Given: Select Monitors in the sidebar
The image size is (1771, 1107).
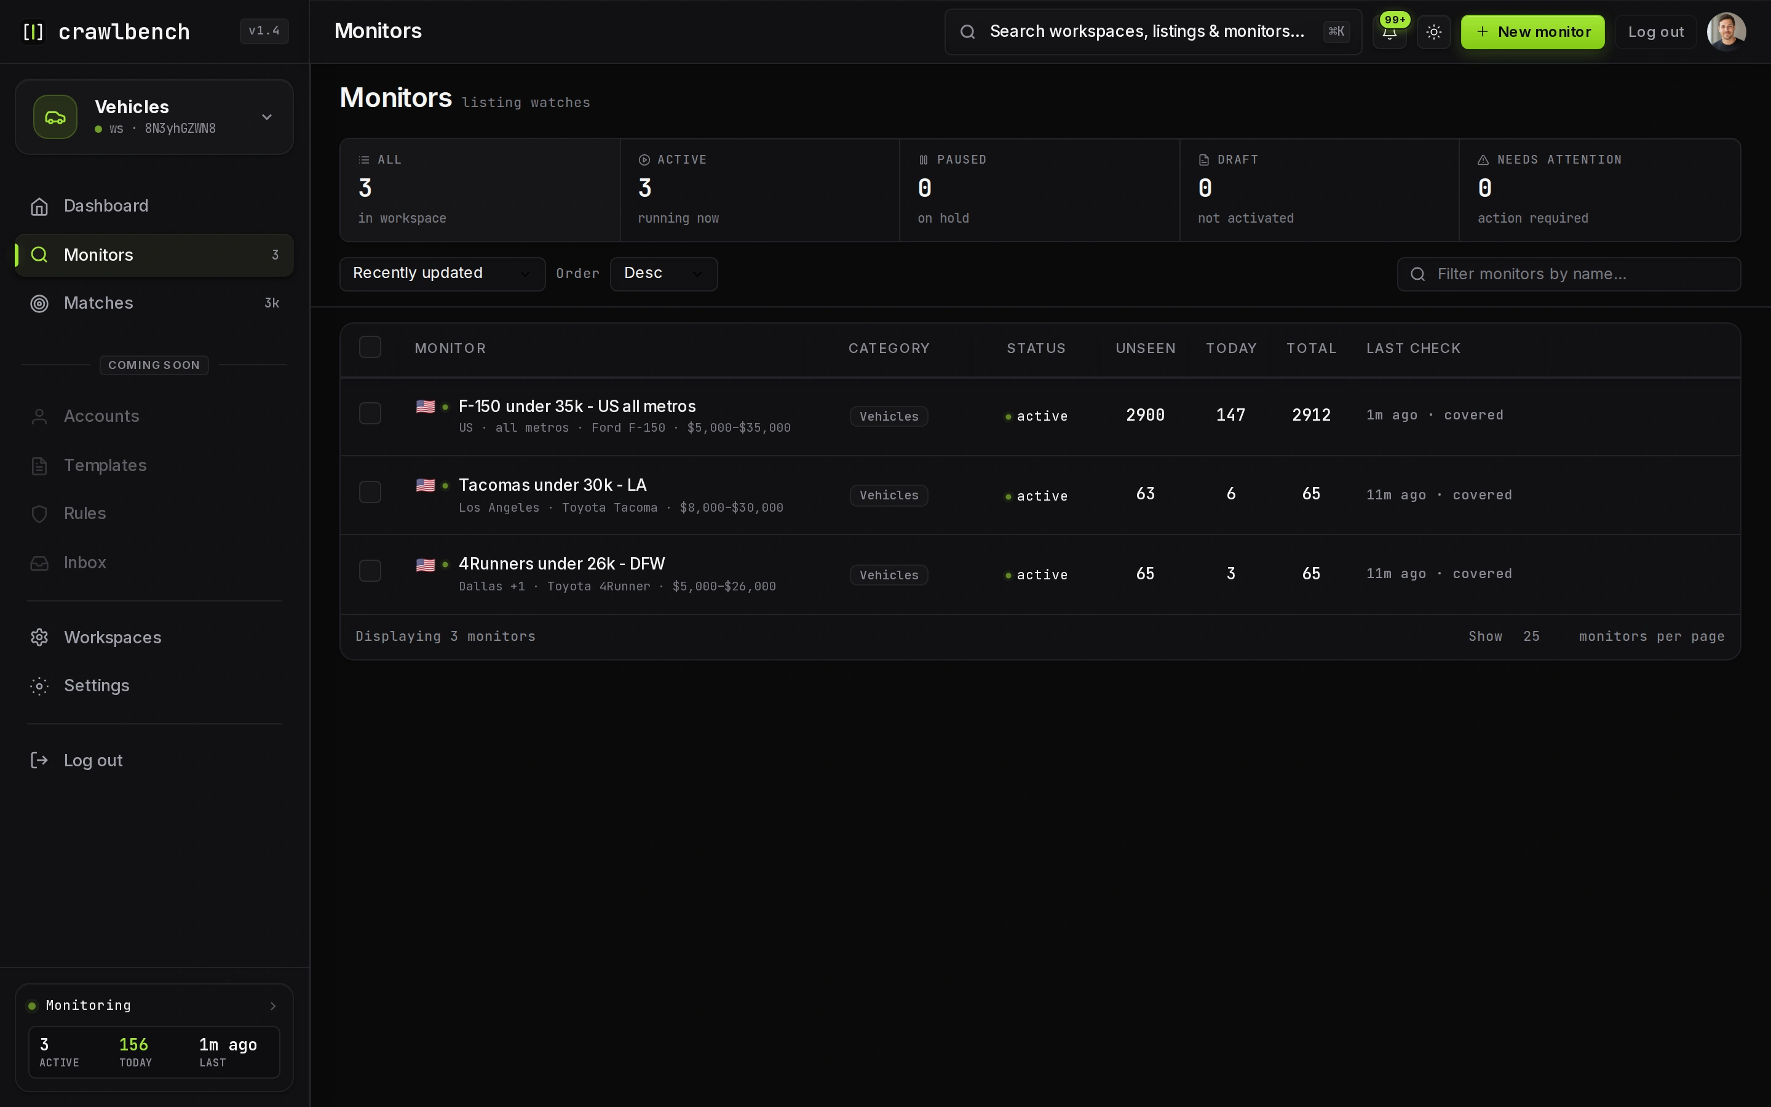Looking at the screenshot, I should point(154,255).
